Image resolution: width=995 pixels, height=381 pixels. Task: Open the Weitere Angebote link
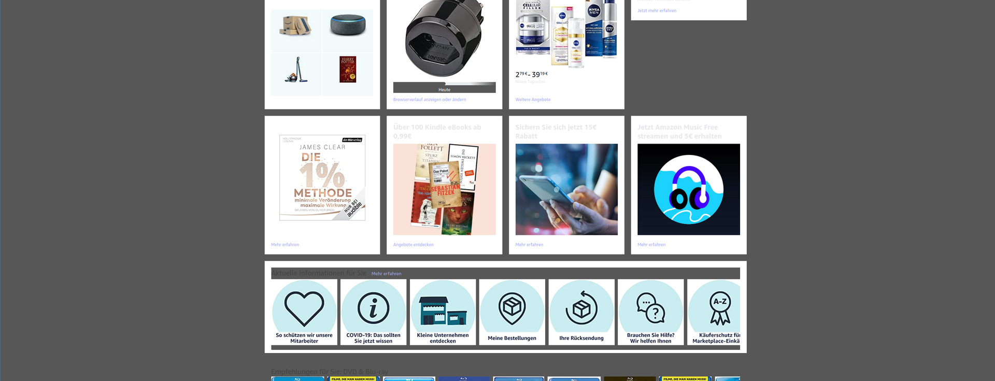[533, 100]
